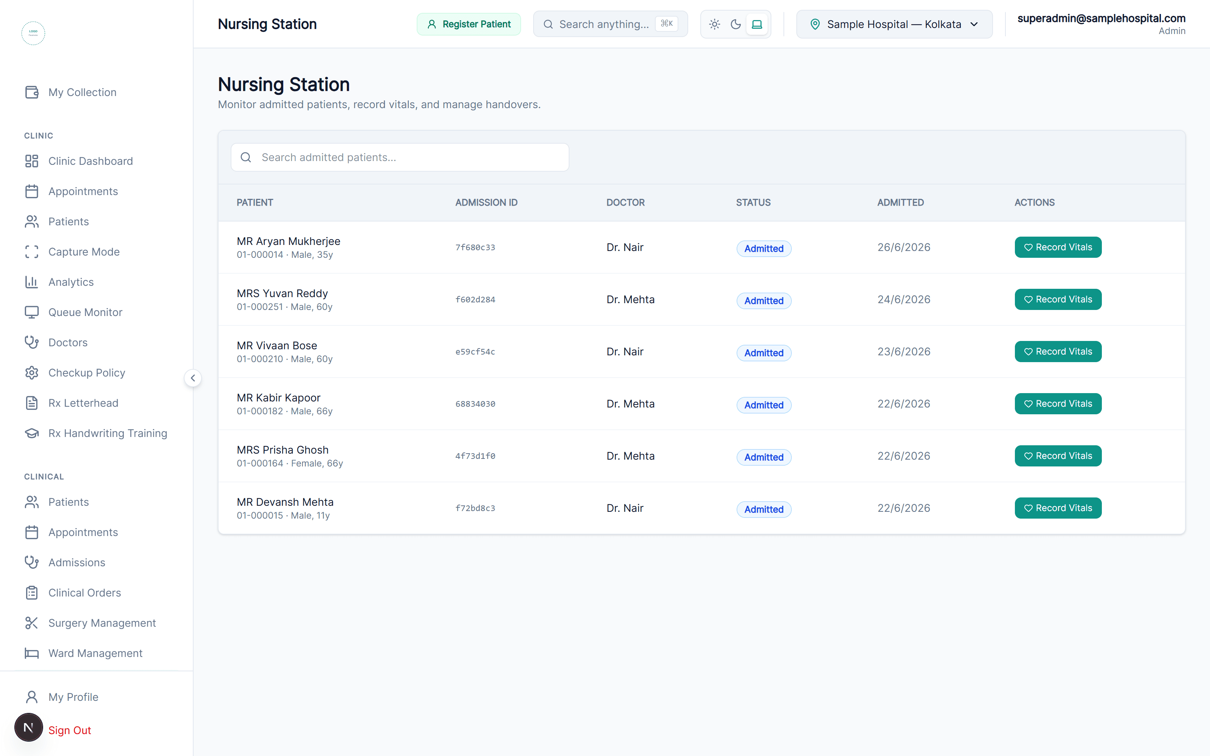The width and height of the screenshot is (1210, 756).
Task: Focus the Search admitted patients field
Action: [x=400, y=158]
